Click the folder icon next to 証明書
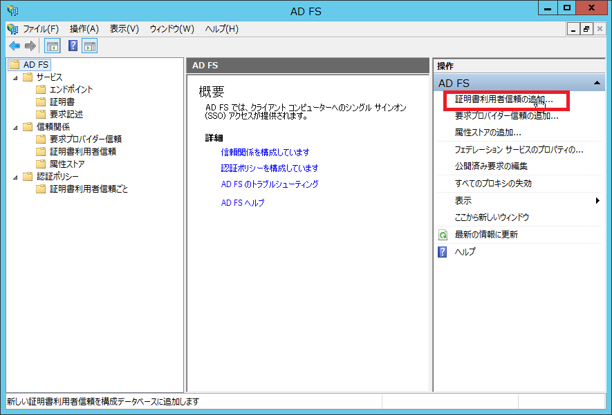This screenshot has width=612, height=415. [x=41, y=102]
